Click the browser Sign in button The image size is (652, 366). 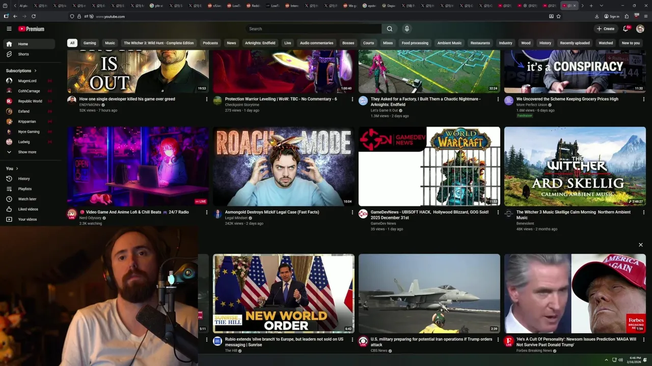[611, 16]
